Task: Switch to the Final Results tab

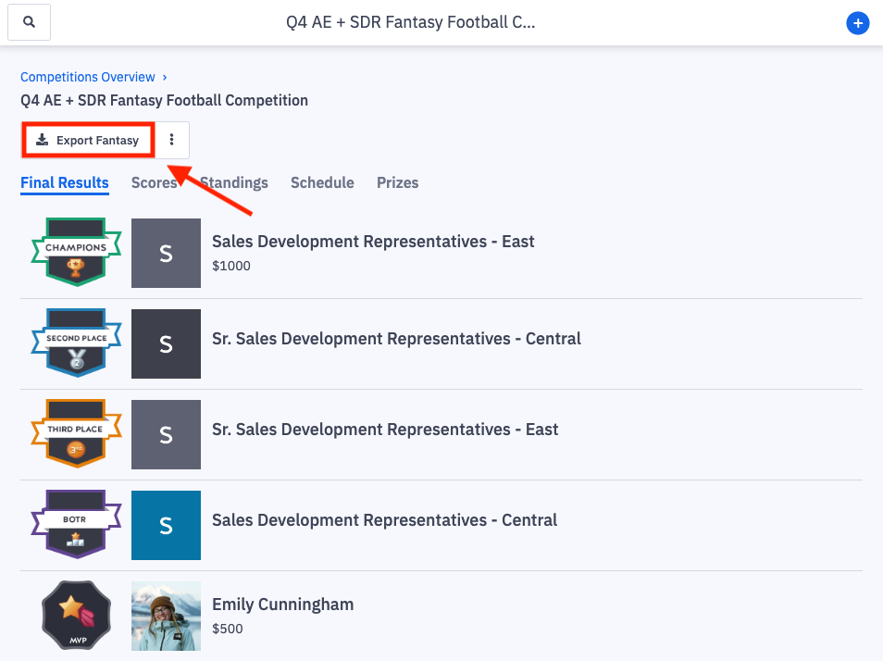Action: [x=65, y=182]
